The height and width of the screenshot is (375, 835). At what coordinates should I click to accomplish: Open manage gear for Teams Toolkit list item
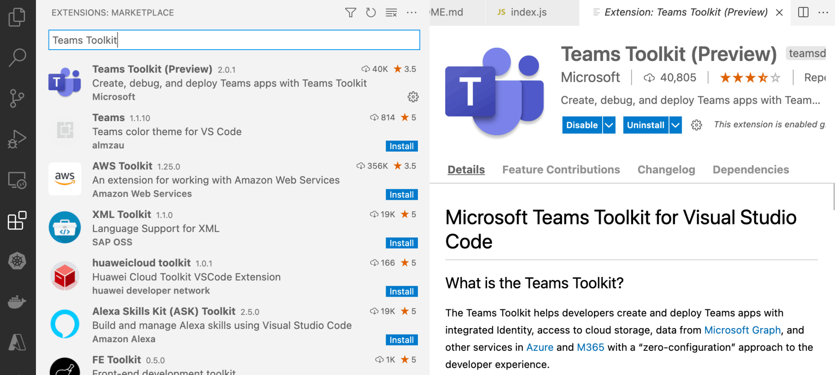coord(413,97)
